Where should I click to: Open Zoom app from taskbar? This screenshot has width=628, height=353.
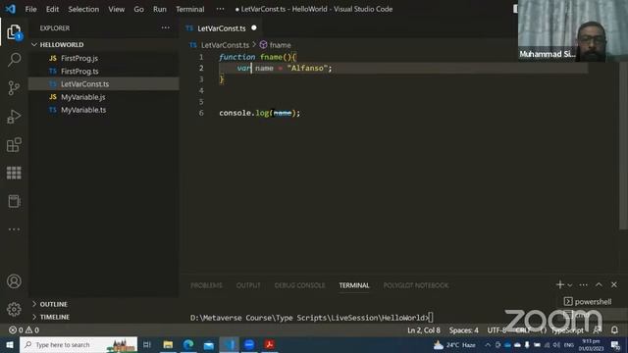tap(249, 344)
